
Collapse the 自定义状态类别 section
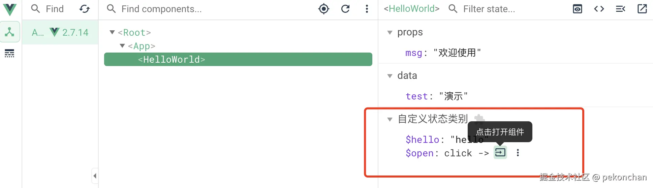coord(390,119)
